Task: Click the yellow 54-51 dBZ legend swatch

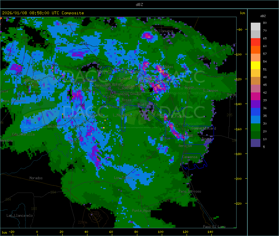Action: point(255,65)
